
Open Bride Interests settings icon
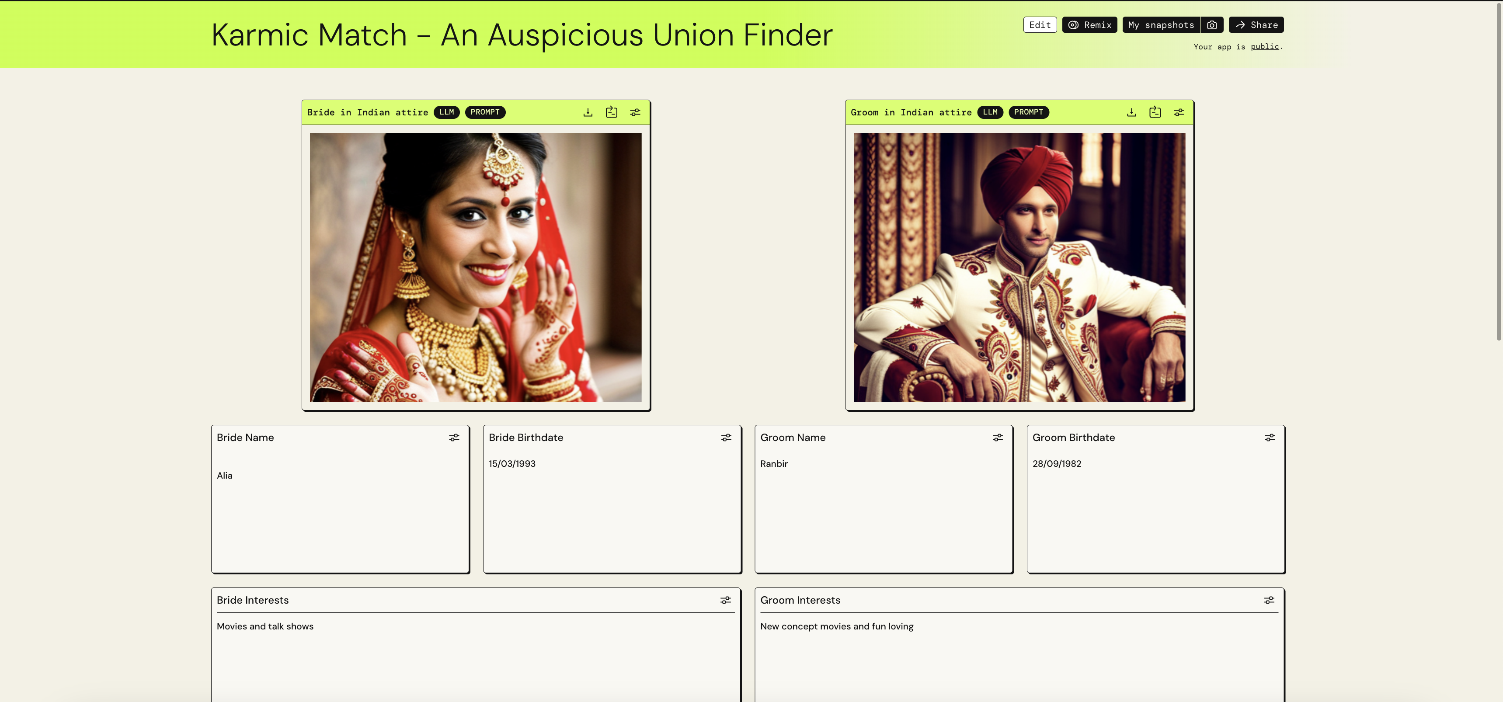tap(725, 600)
